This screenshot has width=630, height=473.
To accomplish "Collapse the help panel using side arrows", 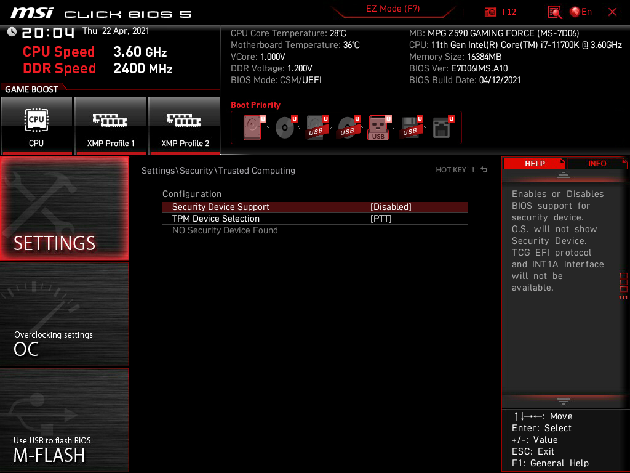I will pyautogui.click(x=623, y=297).
